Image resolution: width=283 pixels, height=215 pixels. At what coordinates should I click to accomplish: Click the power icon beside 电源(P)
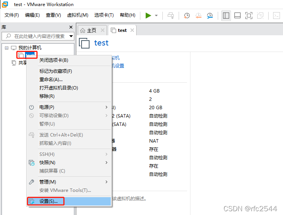click(x=31, y=107)
